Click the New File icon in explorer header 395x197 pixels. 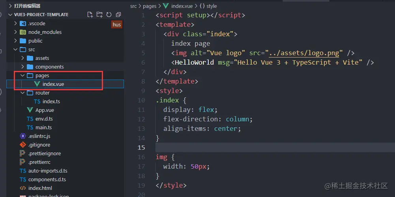coord(90,15)
